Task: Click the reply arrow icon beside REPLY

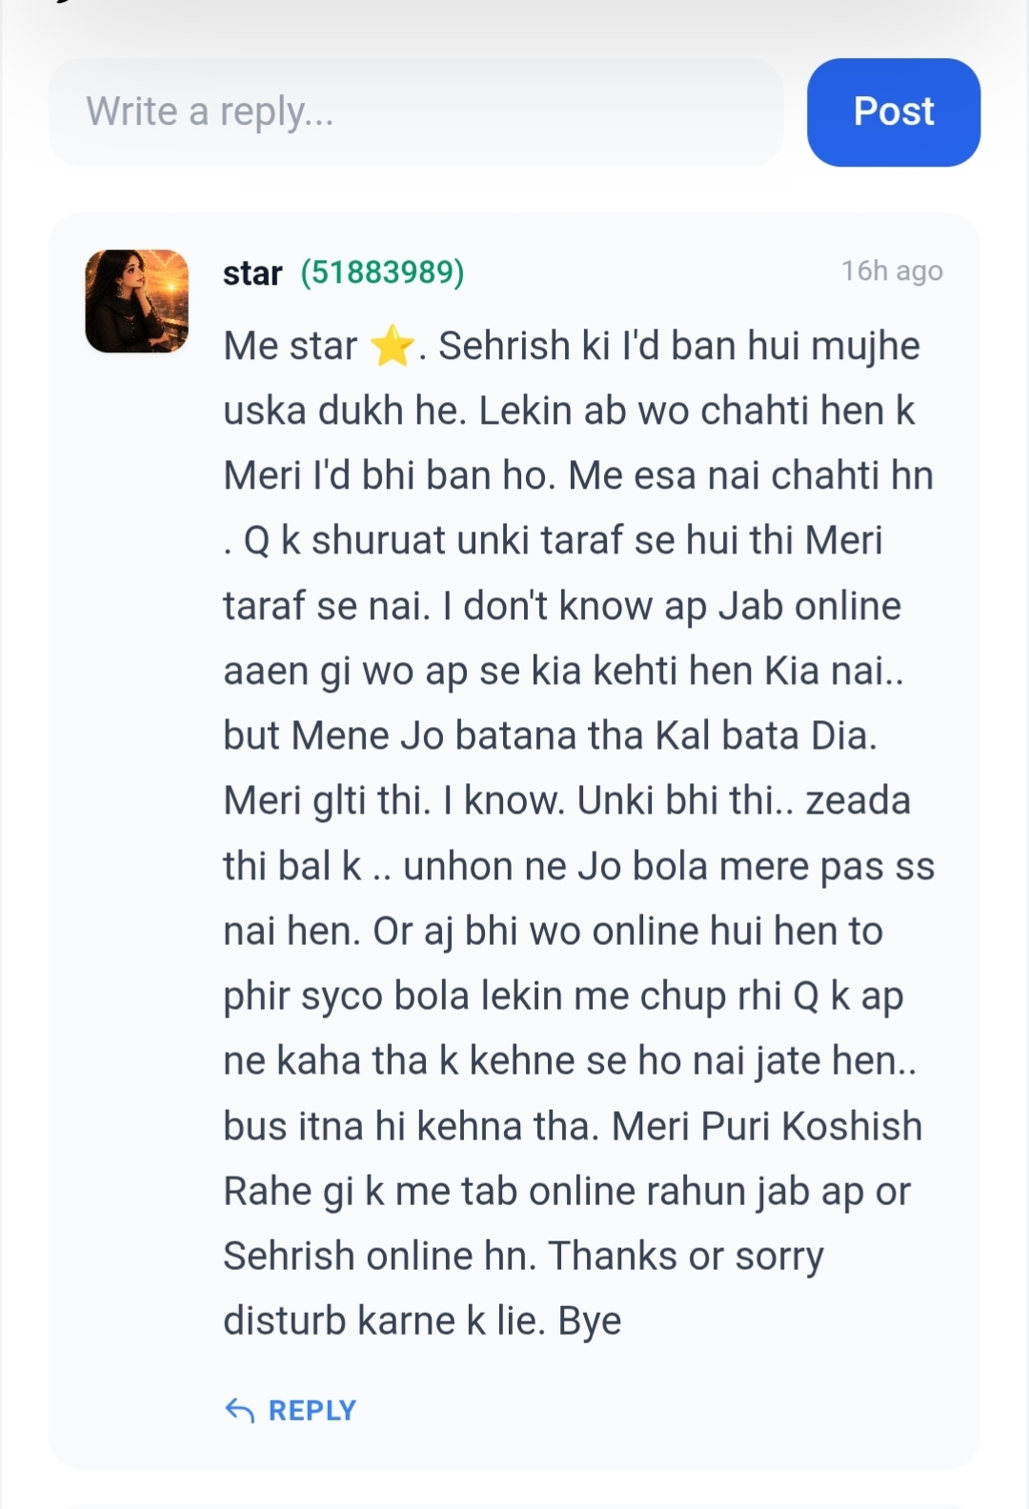Action: [x=239, y=1410]
